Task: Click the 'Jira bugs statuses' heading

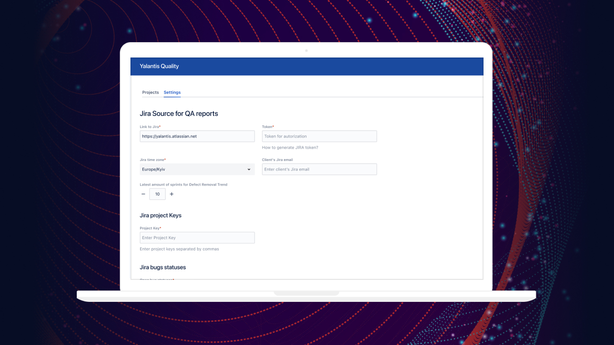Action: pos(163,267)
